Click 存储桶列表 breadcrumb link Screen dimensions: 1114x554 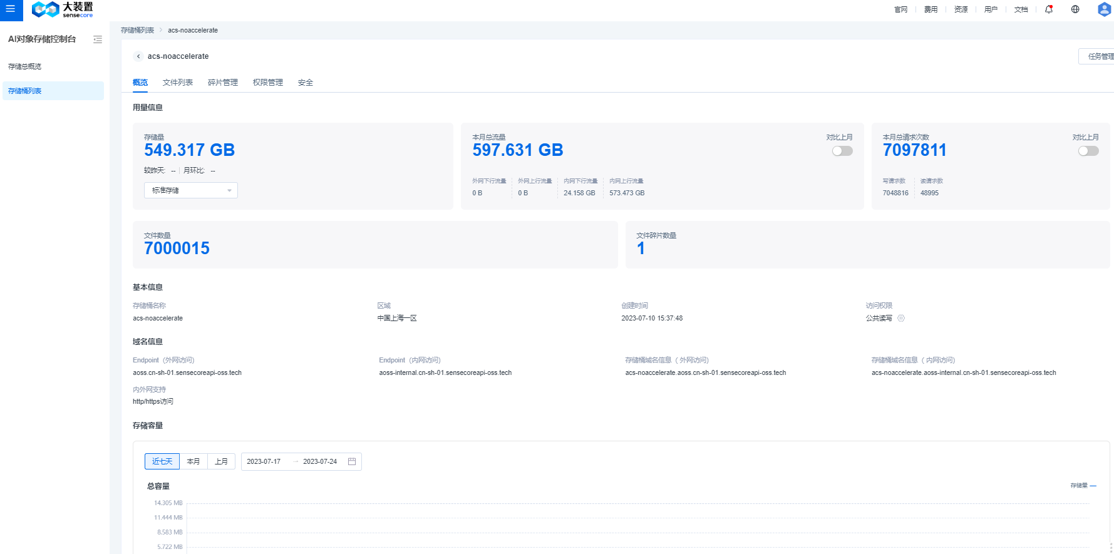[137, 30]
